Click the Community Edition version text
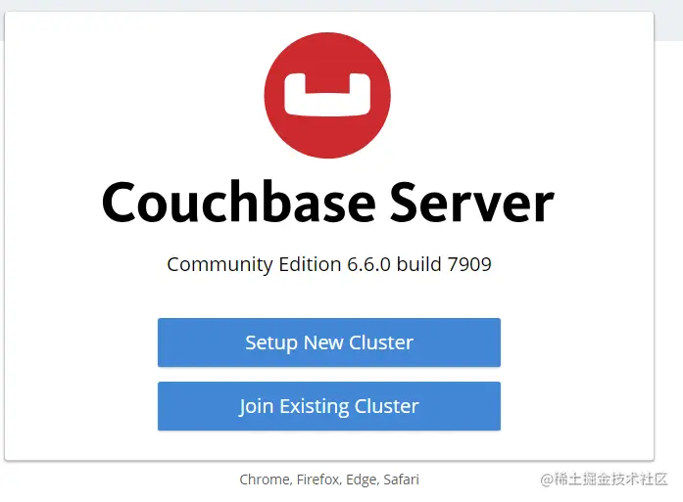This screenshot has width=683, height=502. tap(329, 264)
